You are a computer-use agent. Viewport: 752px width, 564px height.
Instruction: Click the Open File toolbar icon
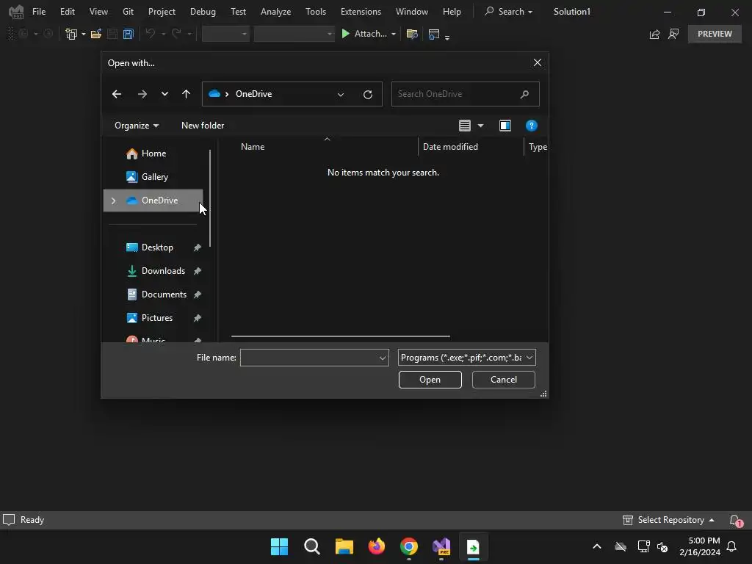tap(96, 34)
